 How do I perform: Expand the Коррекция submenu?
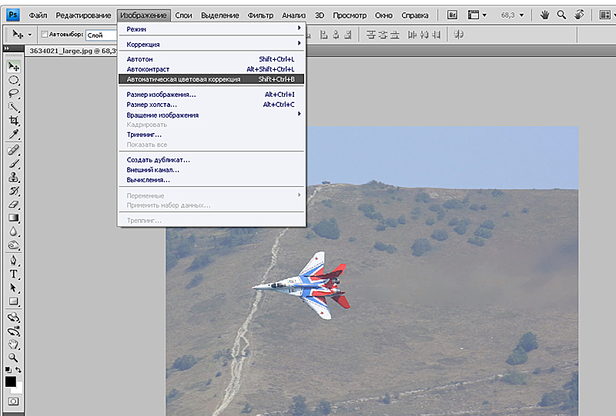point(211,45)
